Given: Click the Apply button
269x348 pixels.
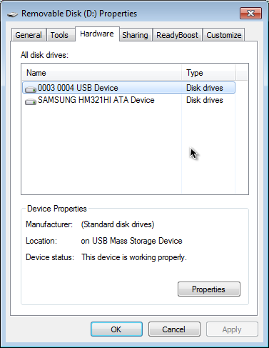Looking at the screenshot, I should click(x=232, y=329).
